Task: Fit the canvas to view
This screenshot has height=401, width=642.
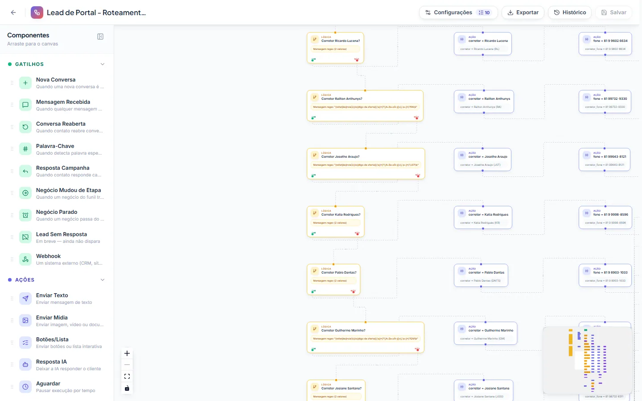Action: 127,376
